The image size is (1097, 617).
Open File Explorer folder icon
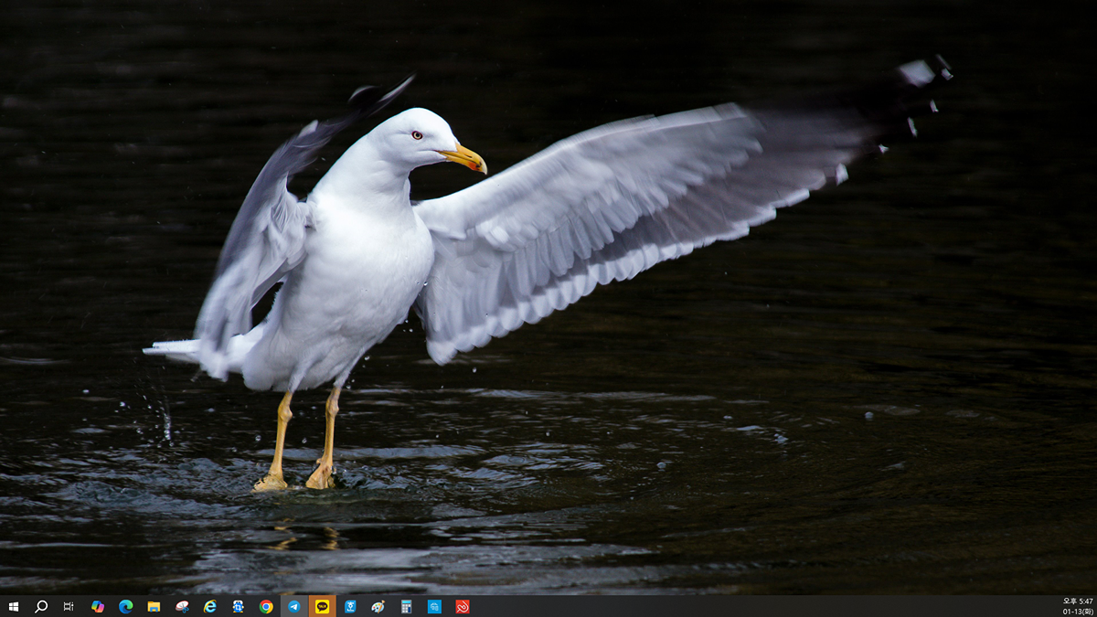point(154,606)
